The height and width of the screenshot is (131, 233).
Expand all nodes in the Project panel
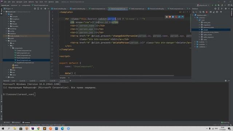click(38, 9)
